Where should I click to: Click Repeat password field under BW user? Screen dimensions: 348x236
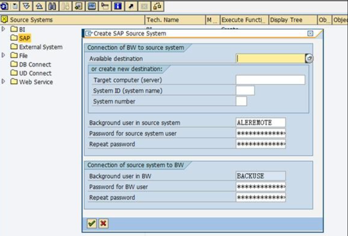[261, 197]
